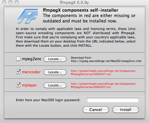This screenshot has height=123, width=149.
Task: Click the ffmpegX FF logo icon
Action: (x=28, y=16)
